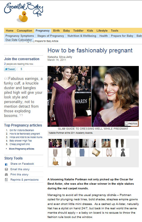Open the Due Date Calculator link
The height and width of the screenshot is (222, 142).
[x=19, y=40]
